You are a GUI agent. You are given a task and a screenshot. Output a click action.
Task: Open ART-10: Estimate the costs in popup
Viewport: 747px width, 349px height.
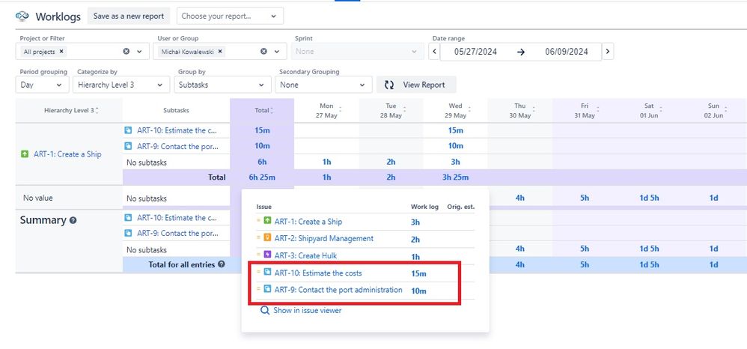click(318, 273)
